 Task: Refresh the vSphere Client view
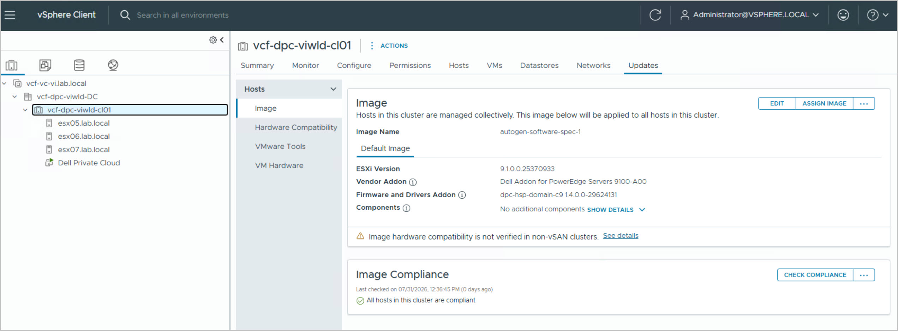655,15
